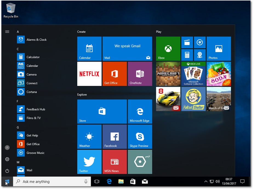
Task: Launch the Microsoft Edge tile
Action: pyautogui.click(x=140, y=112)
